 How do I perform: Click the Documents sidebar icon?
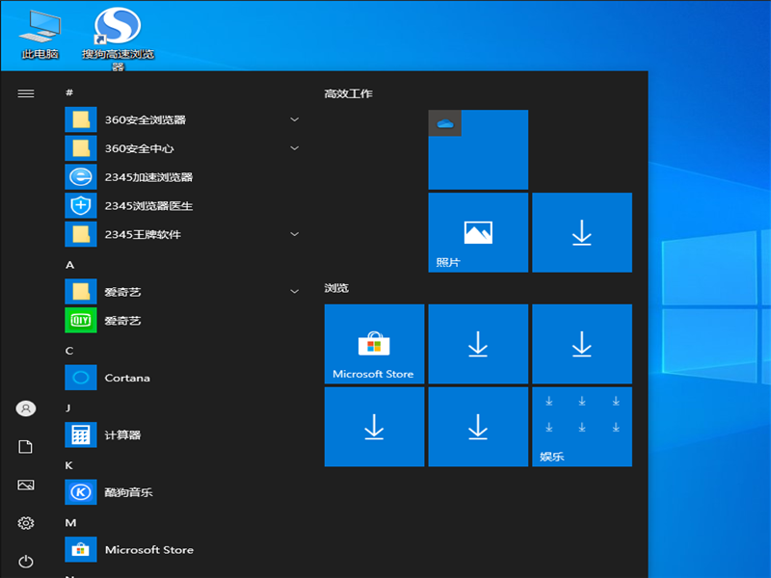tap(25, 447)
